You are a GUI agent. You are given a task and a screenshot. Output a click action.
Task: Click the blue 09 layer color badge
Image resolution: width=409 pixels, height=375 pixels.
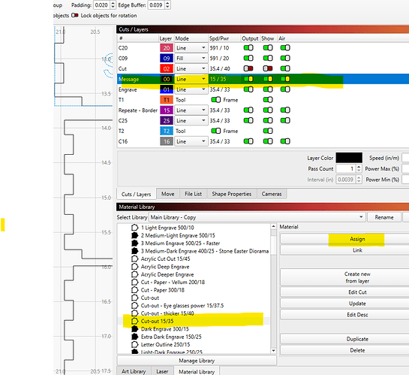[x=167, y=58]
